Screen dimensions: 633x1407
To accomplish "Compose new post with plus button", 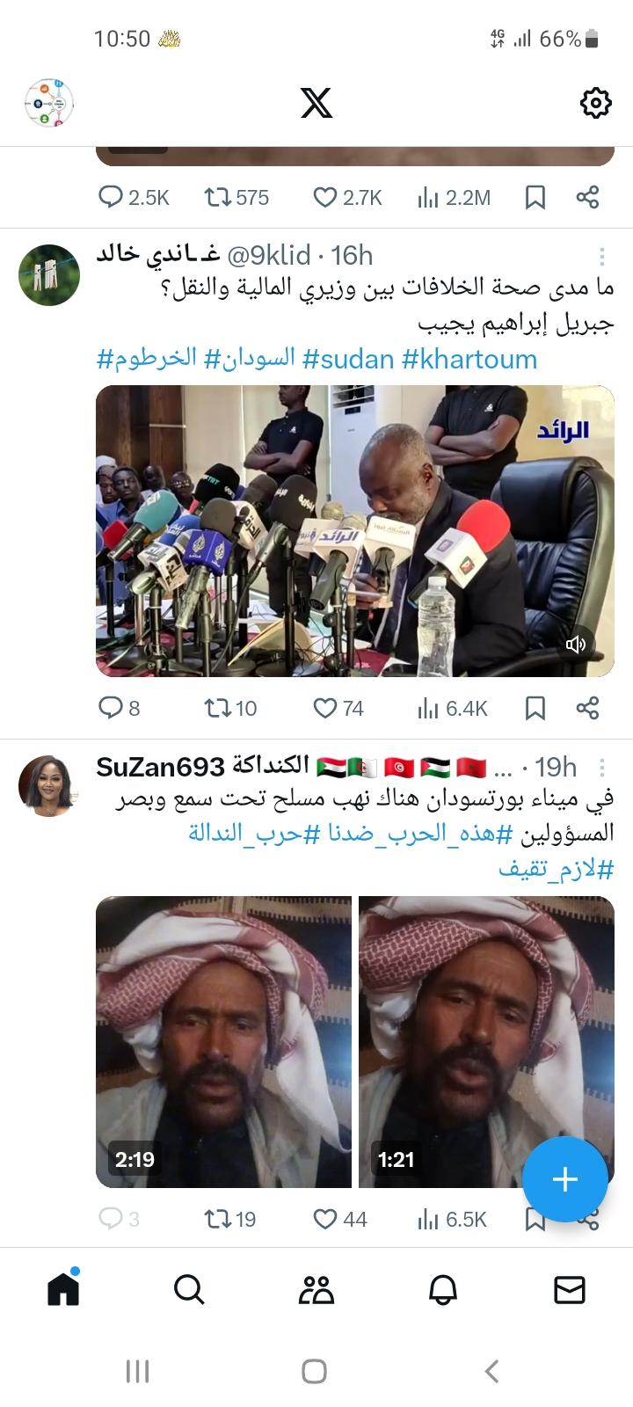I will coord(564,1179).
